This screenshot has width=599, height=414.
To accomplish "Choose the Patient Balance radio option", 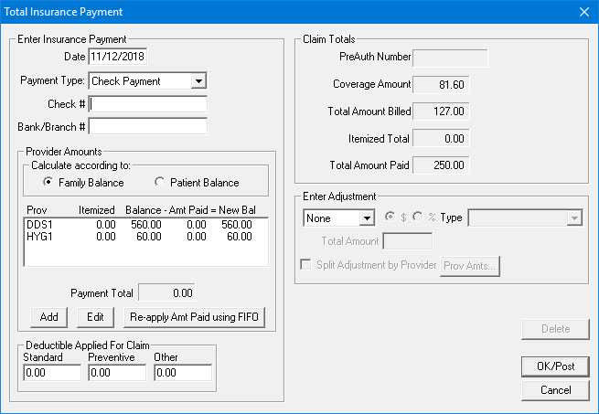I will coord(160,182).
